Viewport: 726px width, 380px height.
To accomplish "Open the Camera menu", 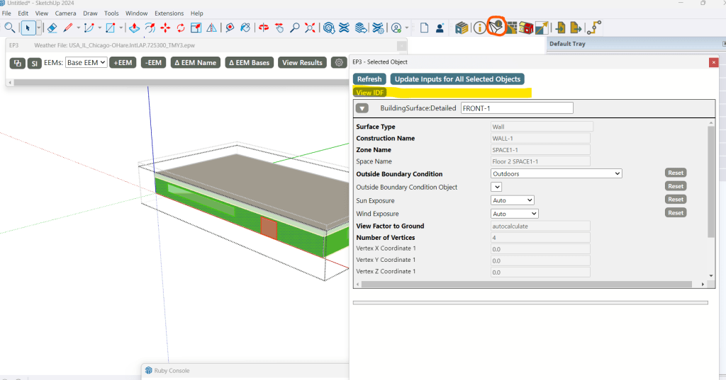I will [65, 13].
